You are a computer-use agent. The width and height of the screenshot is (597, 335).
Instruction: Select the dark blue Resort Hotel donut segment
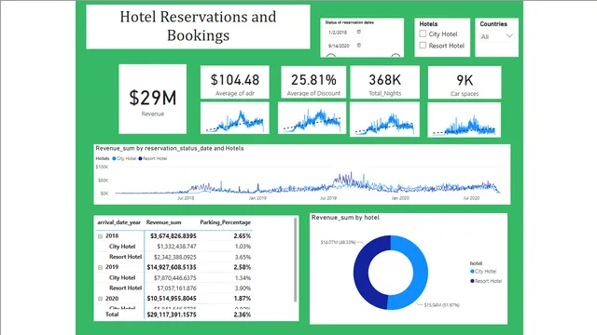(x=362, y=272)
